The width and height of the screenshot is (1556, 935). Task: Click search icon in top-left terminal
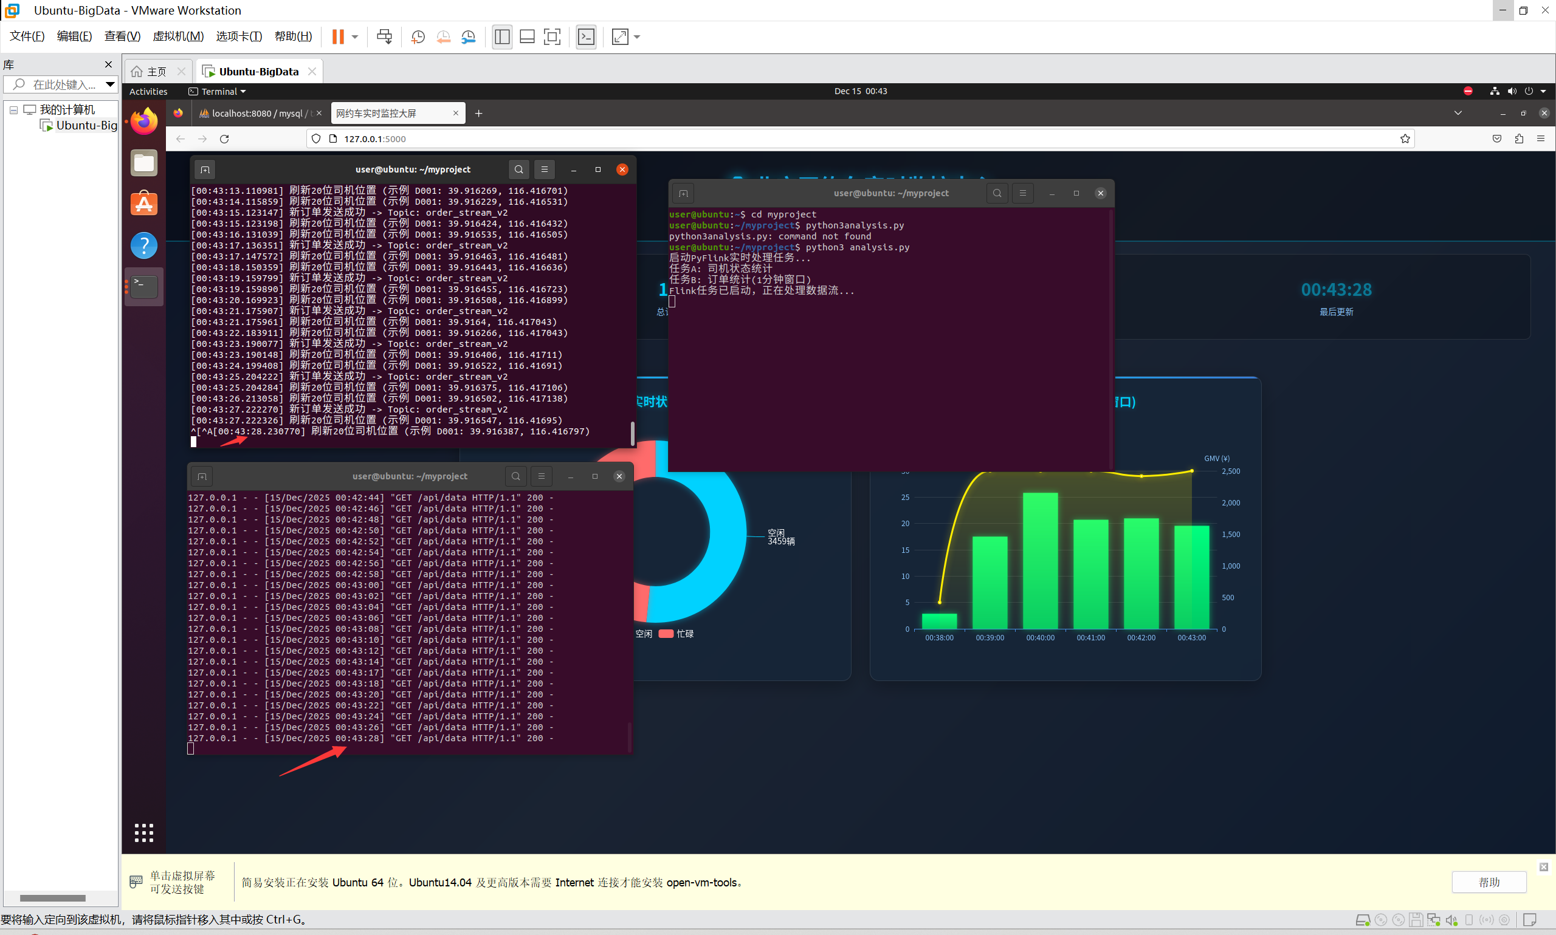518,170
